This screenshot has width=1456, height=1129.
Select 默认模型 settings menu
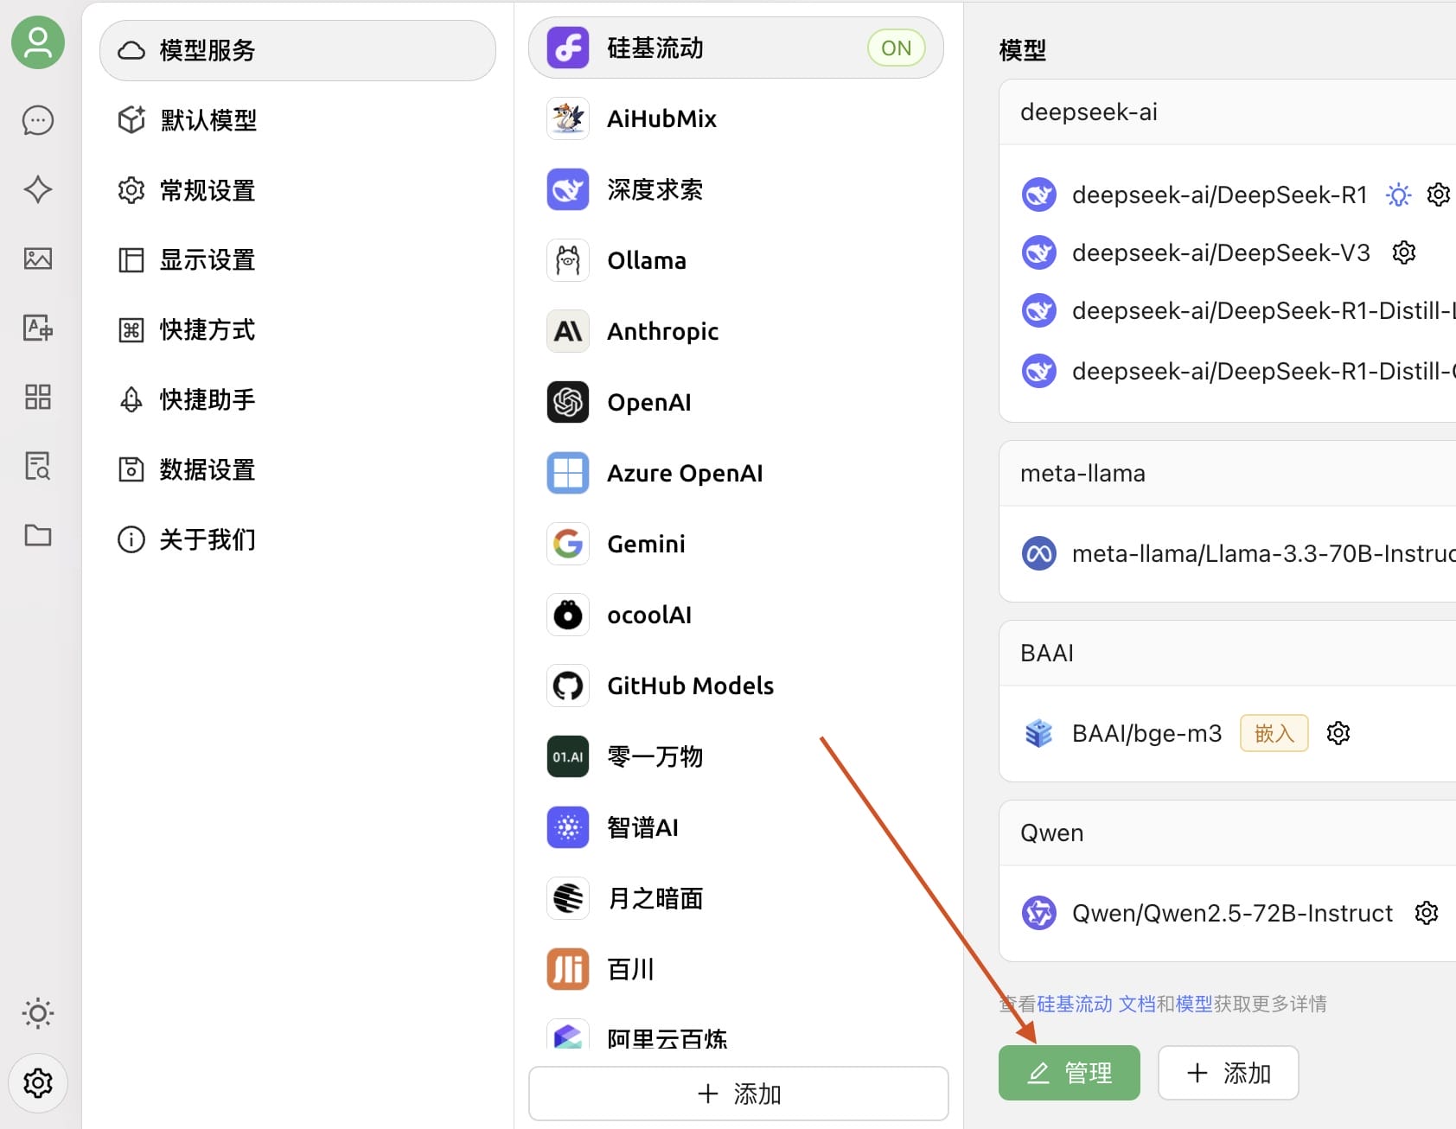(297, 120)
